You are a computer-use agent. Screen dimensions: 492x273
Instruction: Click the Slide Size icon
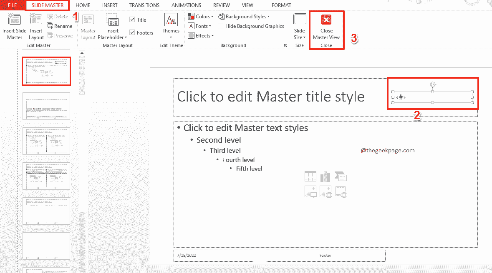click(299, 20)
